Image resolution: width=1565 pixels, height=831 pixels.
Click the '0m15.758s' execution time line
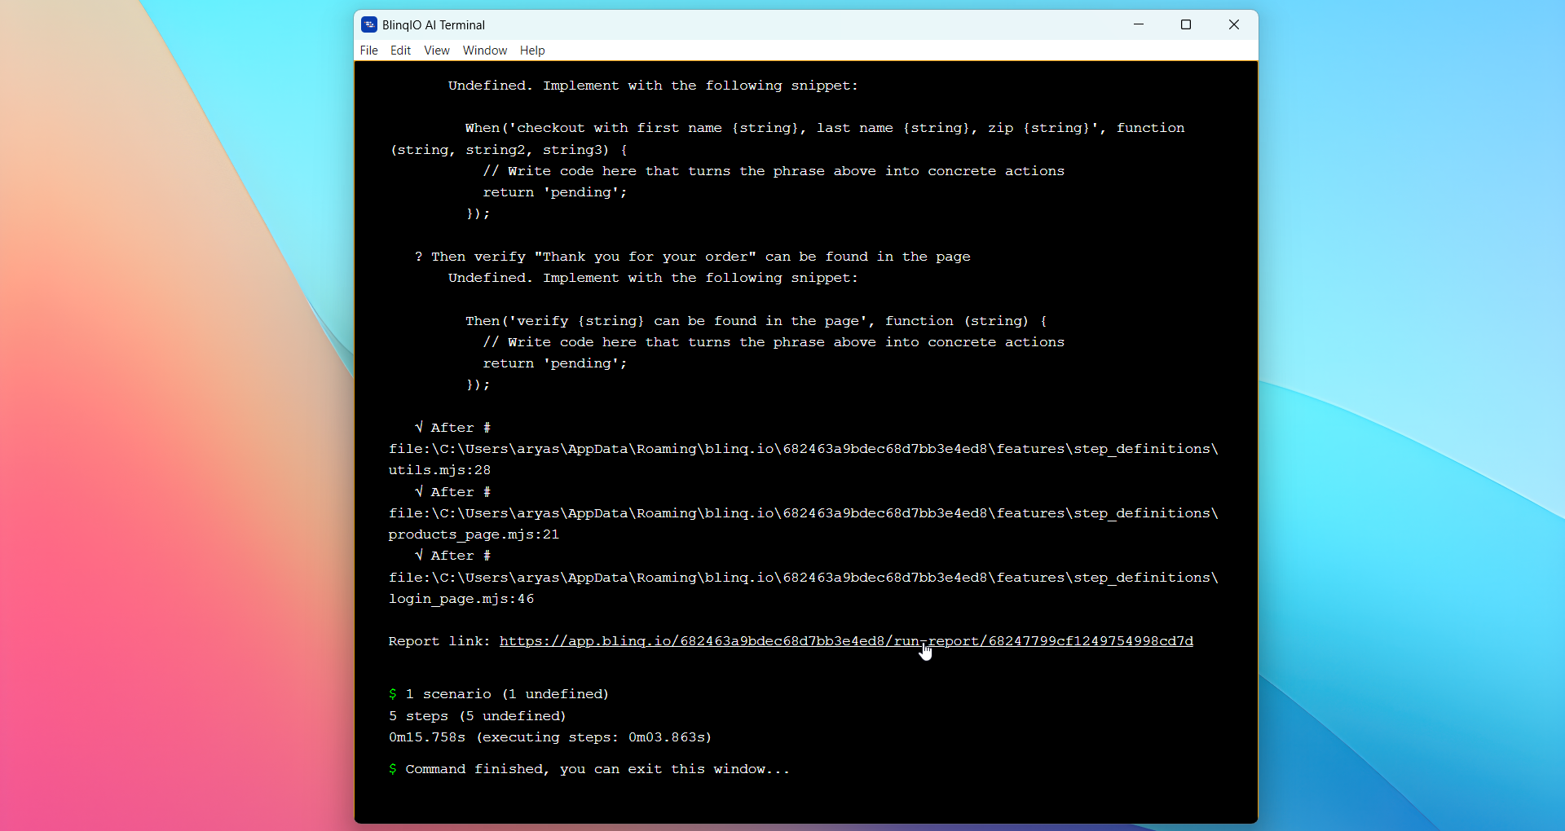tap(550, 737)
